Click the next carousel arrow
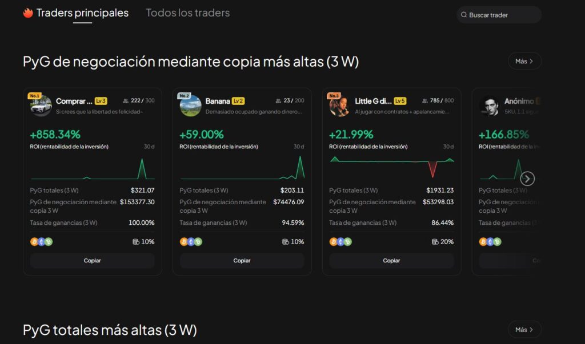This screenshot has height=344, width=585. coord(527,179)
